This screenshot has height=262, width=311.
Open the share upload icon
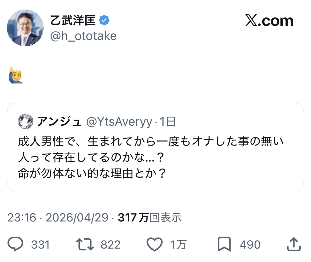point(294,244)
